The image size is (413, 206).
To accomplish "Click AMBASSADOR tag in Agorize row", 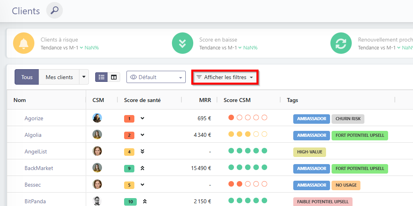I will [311, 119].
